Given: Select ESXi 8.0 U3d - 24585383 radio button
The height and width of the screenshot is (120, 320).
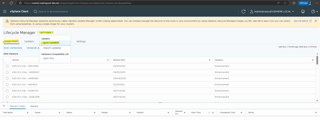Looking at the screenshot, I should tap(7, 78).
